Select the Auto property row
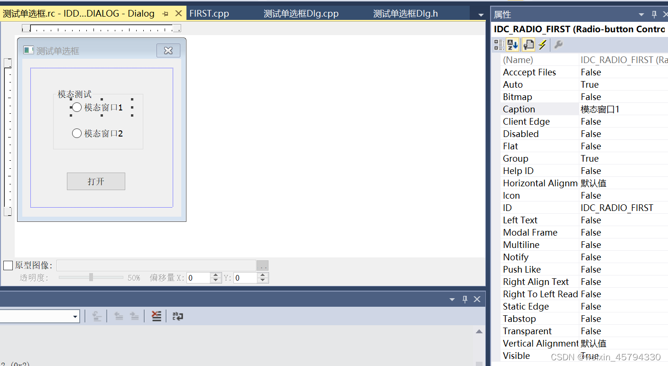The height and width of the screenshot is (366, 668). click(x=584, y=84)
